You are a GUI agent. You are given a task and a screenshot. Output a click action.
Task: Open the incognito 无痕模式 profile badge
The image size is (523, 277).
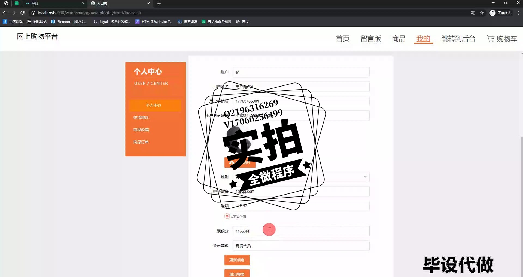(x=501, y=13)
